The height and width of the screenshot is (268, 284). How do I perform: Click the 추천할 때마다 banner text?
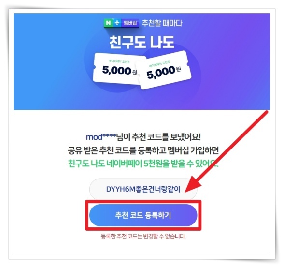[162, 23]
